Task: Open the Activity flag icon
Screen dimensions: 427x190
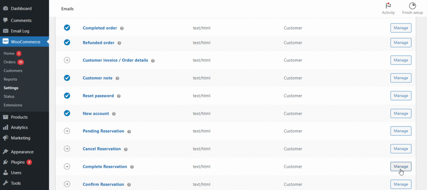Action: pyautogui.click(x=388, y=6)
